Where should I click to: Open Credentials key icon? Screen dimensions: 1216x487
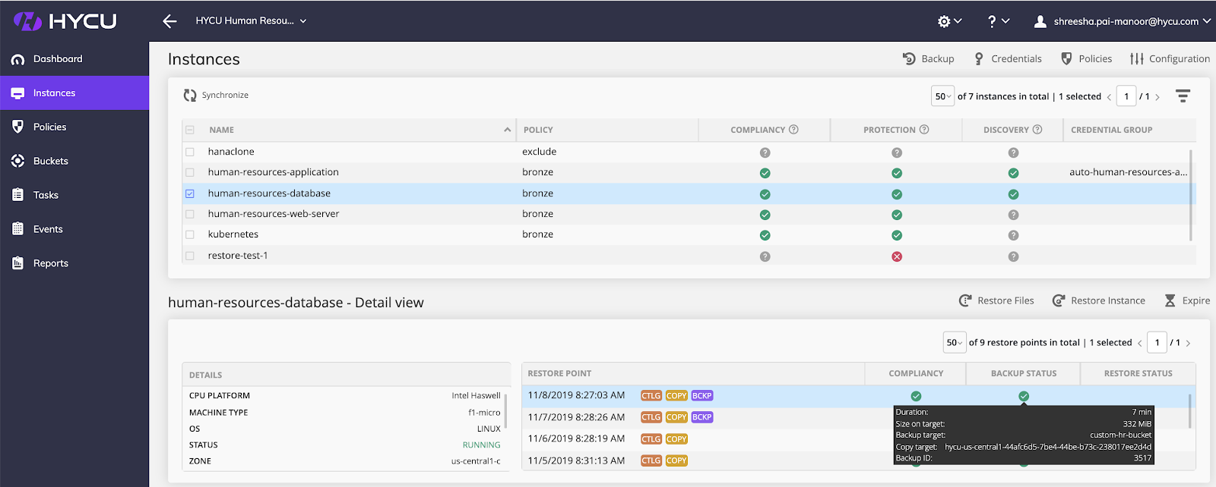coord(979,58)
